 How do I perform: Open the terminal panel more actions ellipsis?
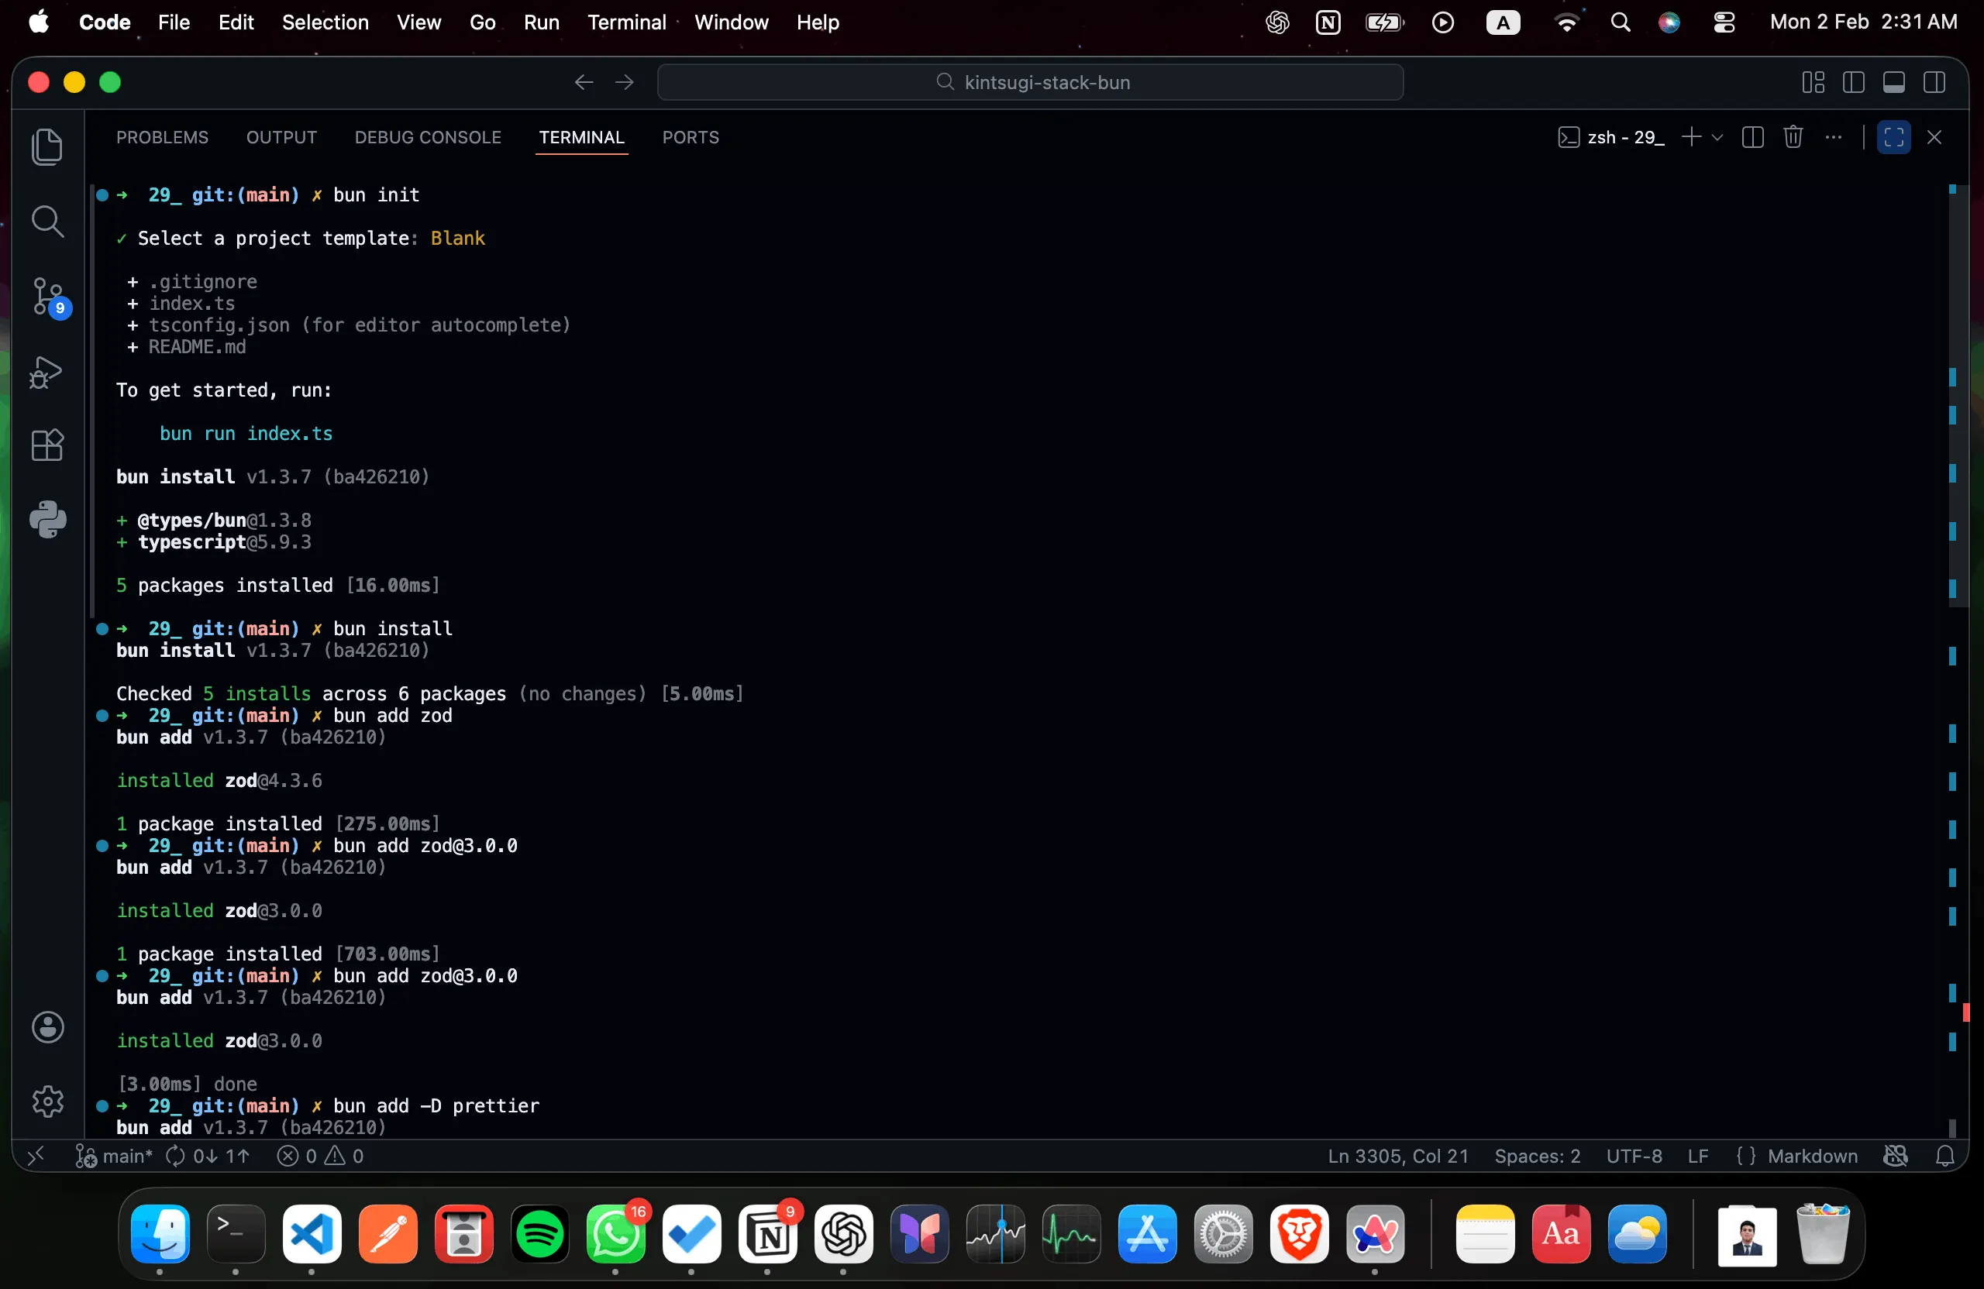tap(1833, 137)
